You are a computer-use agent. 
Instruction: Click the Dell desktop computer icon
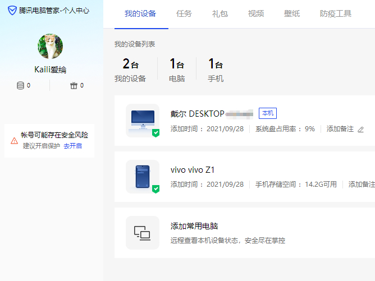[143, 121]
